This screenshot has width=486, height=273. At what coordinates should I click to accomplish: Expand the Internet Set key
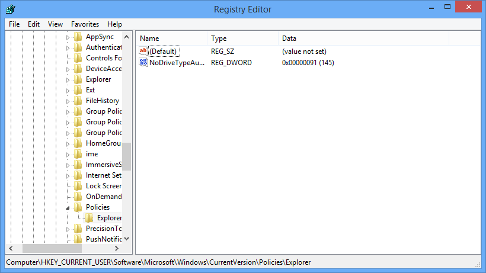pos(68,176)
